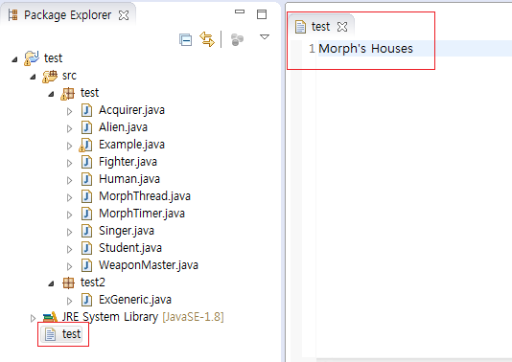Expand MorphTimer.java in the tree

[69, 215]
